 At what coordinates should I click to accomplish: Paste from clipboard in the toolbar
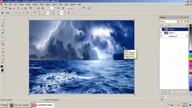[x=26, y=8]
